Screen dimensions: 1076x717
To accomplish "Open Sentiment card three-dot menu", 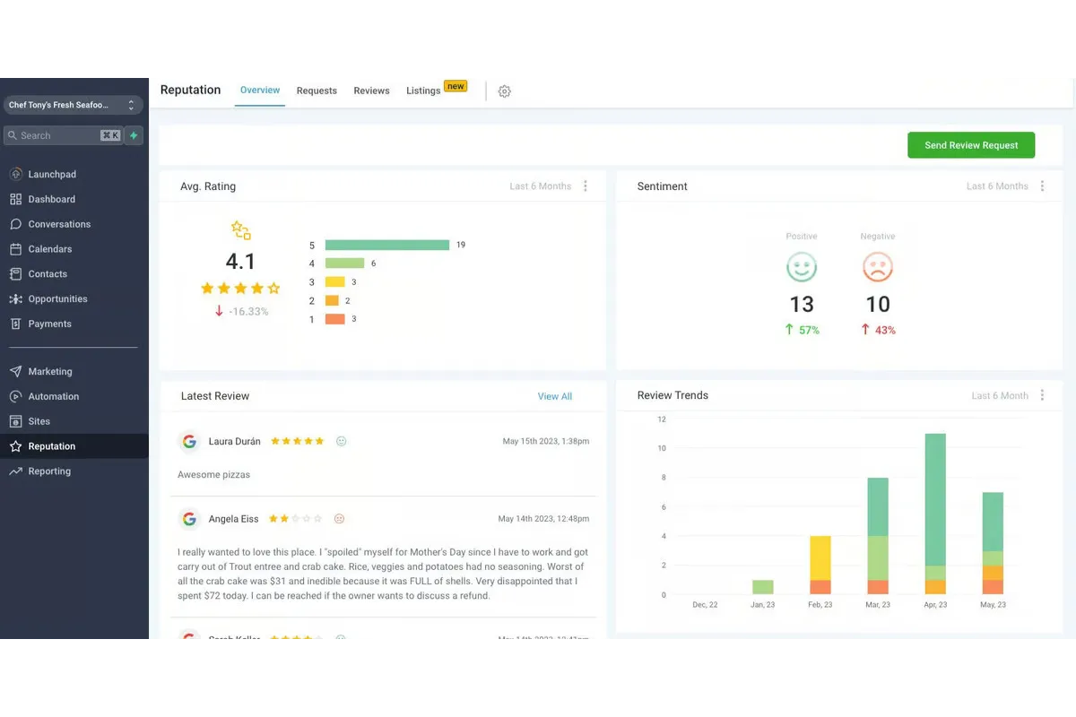I will pos(1042,186).
